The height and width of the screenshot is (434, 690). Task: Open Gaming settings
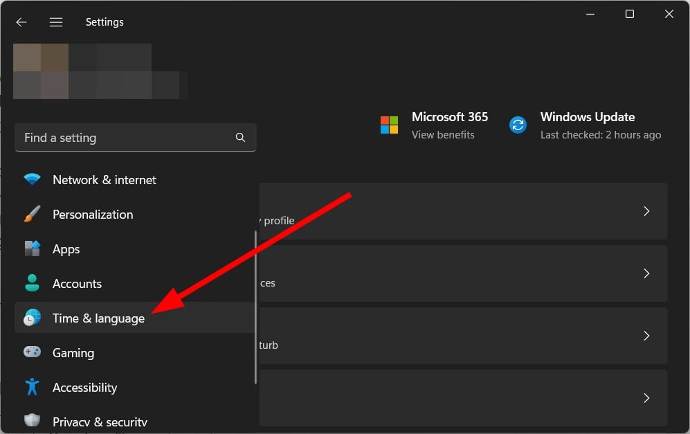pos(135,352)
